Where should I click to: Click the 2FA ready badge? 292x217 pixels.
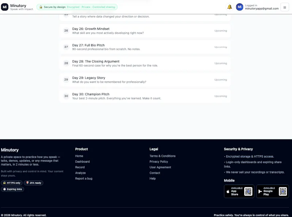click(x=34, y=183)
